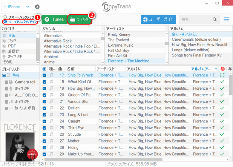Click the artist list scroll up arrow
Screen dimensions: 233x167
[x=167, y=33]
